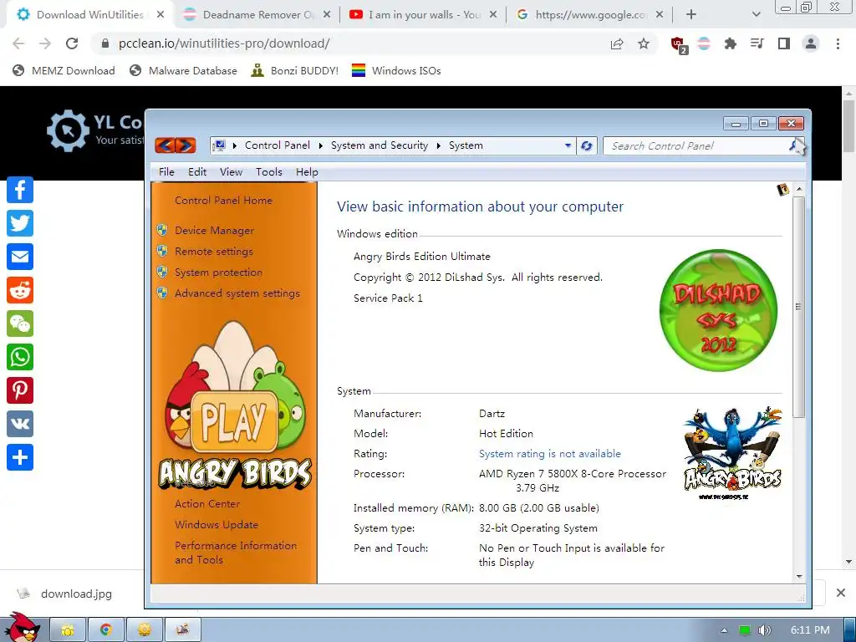The height and width of the screenshot is (642, 856).
Task: Open the Angry Birds Start button
Action: [21, 629]
